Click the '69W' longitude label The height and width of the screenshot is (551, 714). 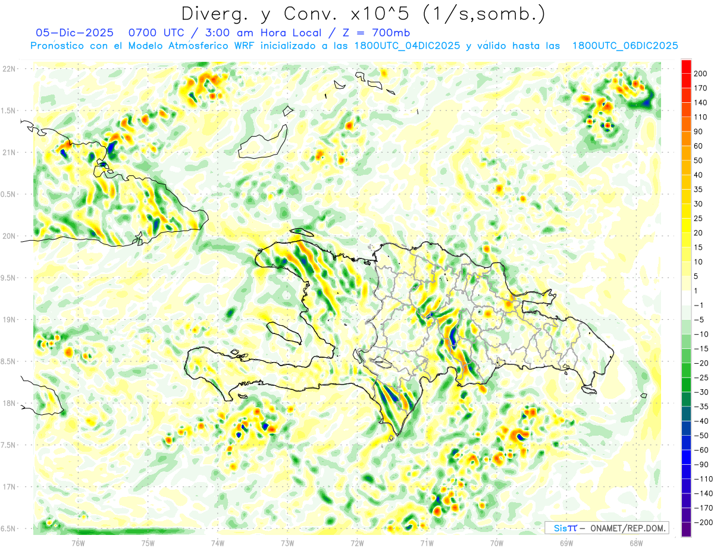click(566, 543)
